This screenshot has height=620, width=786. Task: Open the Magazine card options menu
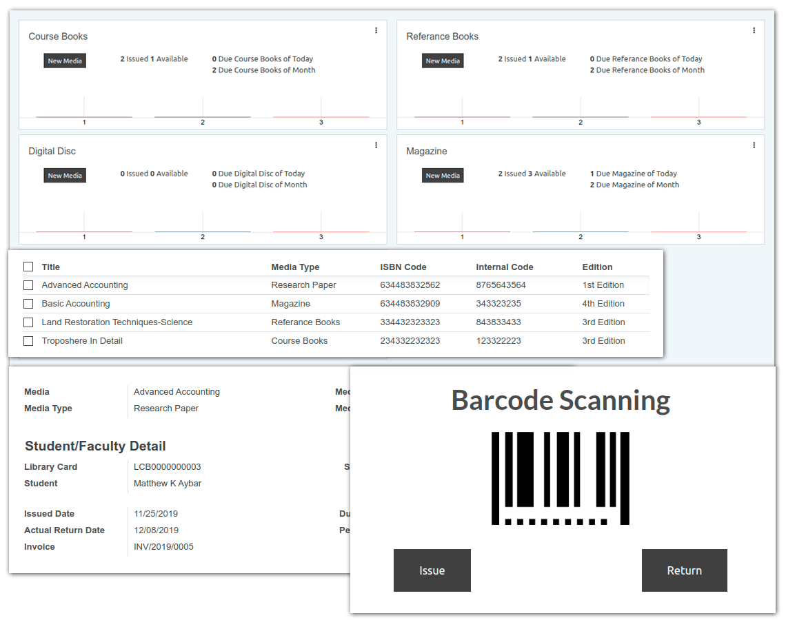754,145
